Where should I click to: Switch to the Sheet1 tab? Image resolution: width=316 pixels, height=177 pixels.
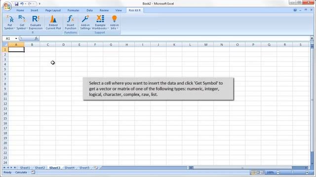point(25,168)
